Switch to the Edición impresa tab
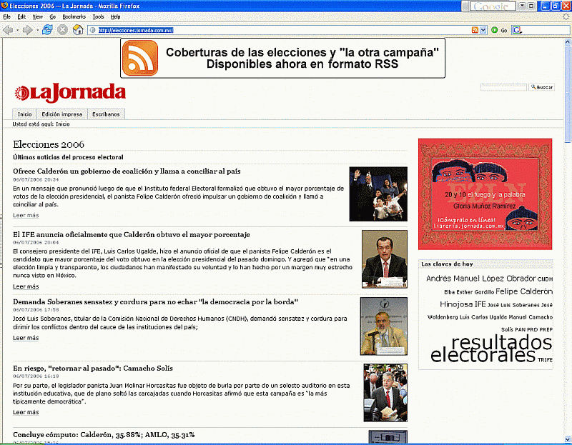Image resolution: width=572 pixels, height=445 pixels. [x=62, y=114]
